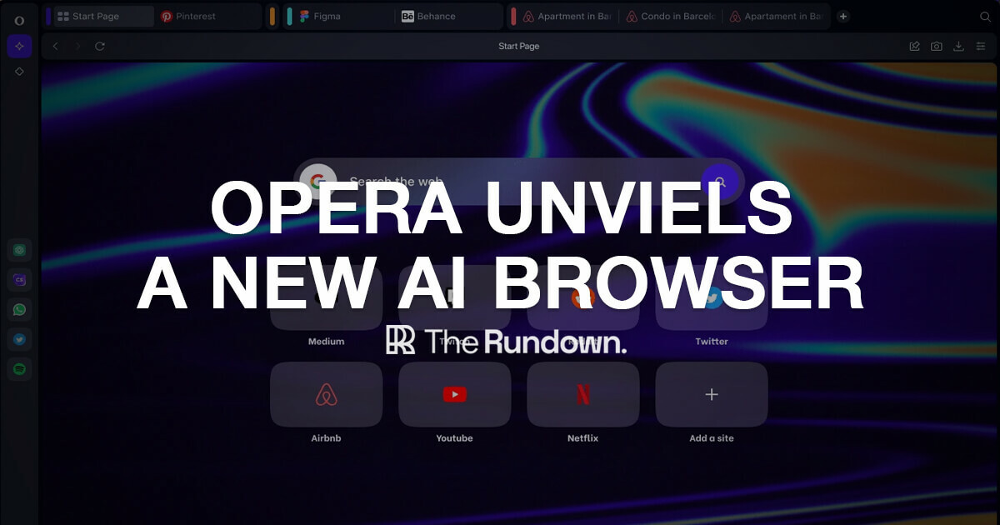The height and width of the screenshot is (525, 1000).
Task: Open the Youtube speed dial tile
Action: pos(454,394)
